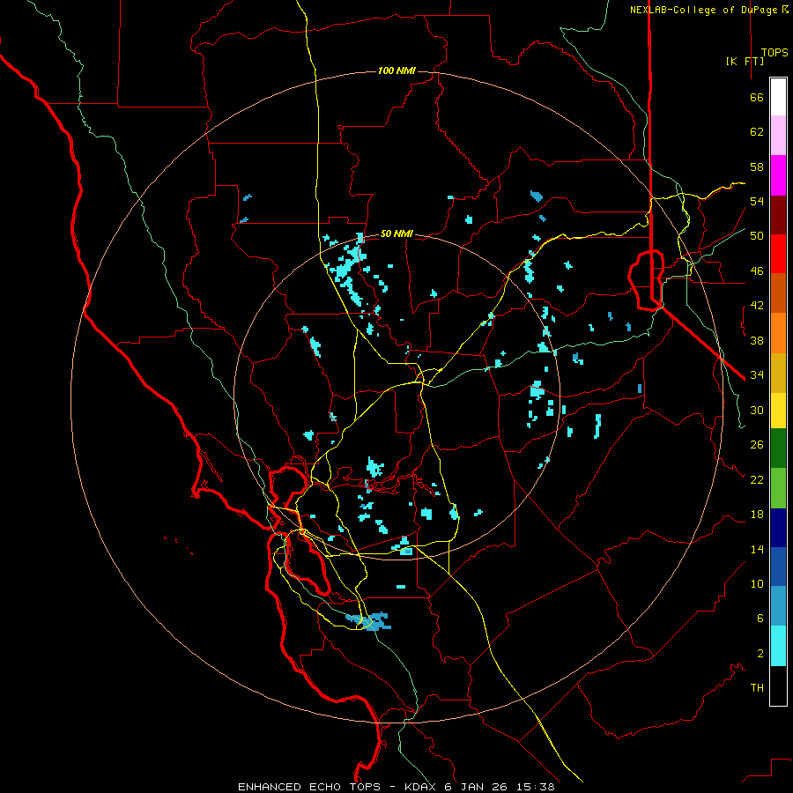Click the white swatch above 66 in legend
This screenshot has width=793, height=793.
[778, 97]
